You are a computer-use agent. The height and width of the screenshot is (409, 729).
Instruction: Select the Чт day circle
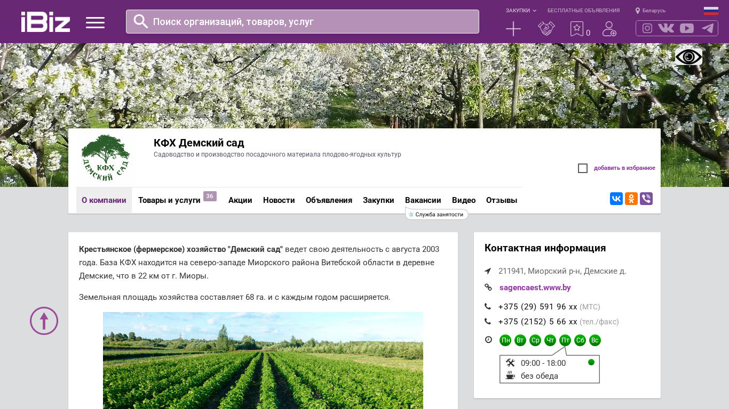(550, 340)
